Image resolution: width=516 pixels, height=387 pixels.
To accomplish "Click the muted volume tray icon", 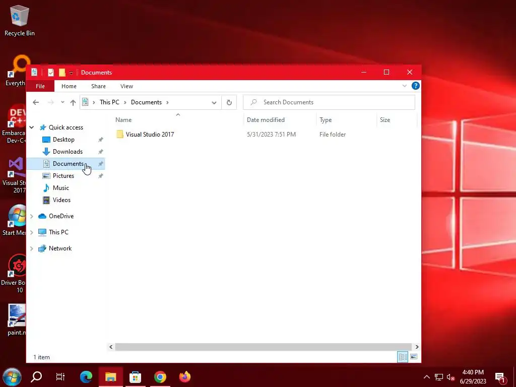I will coord(450,377).
